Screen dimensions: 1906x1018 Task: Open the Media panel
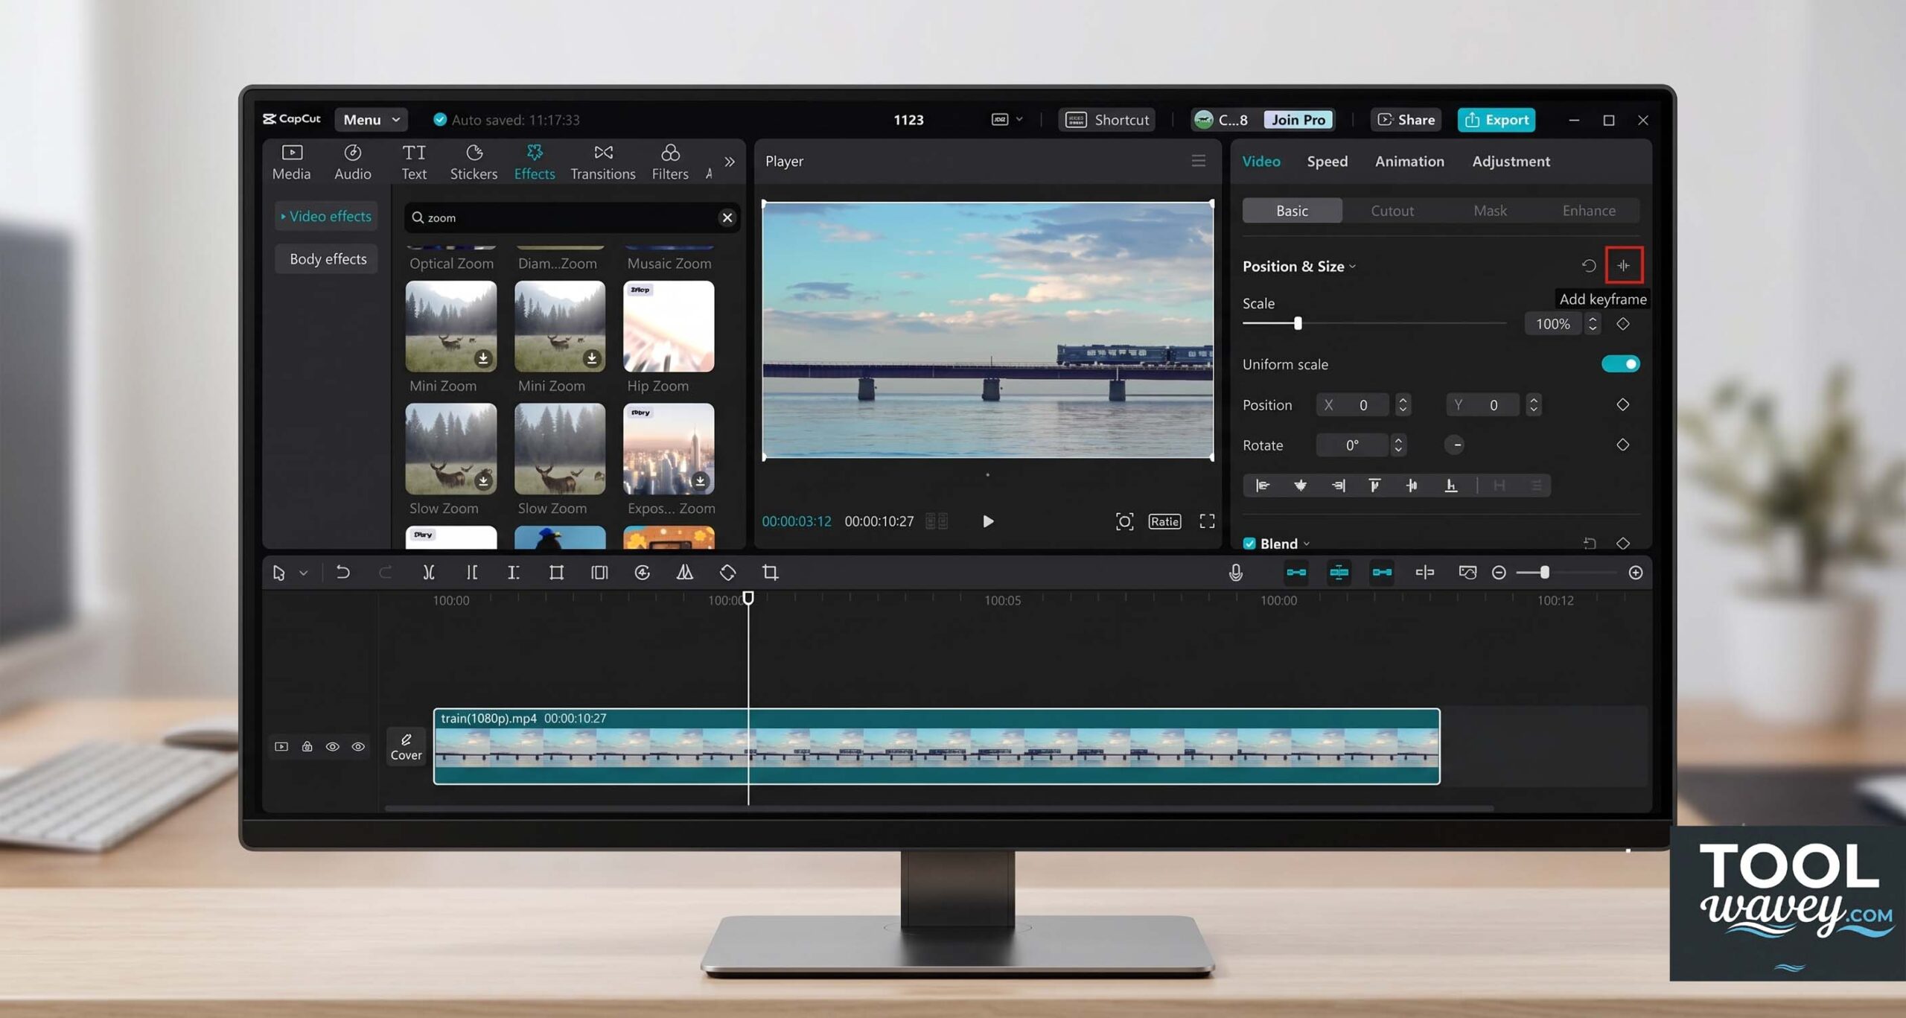[x=291, y=162]
